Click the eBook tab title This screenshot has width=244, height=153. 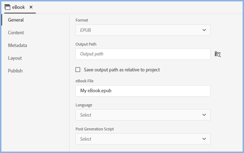pos(19,7)
